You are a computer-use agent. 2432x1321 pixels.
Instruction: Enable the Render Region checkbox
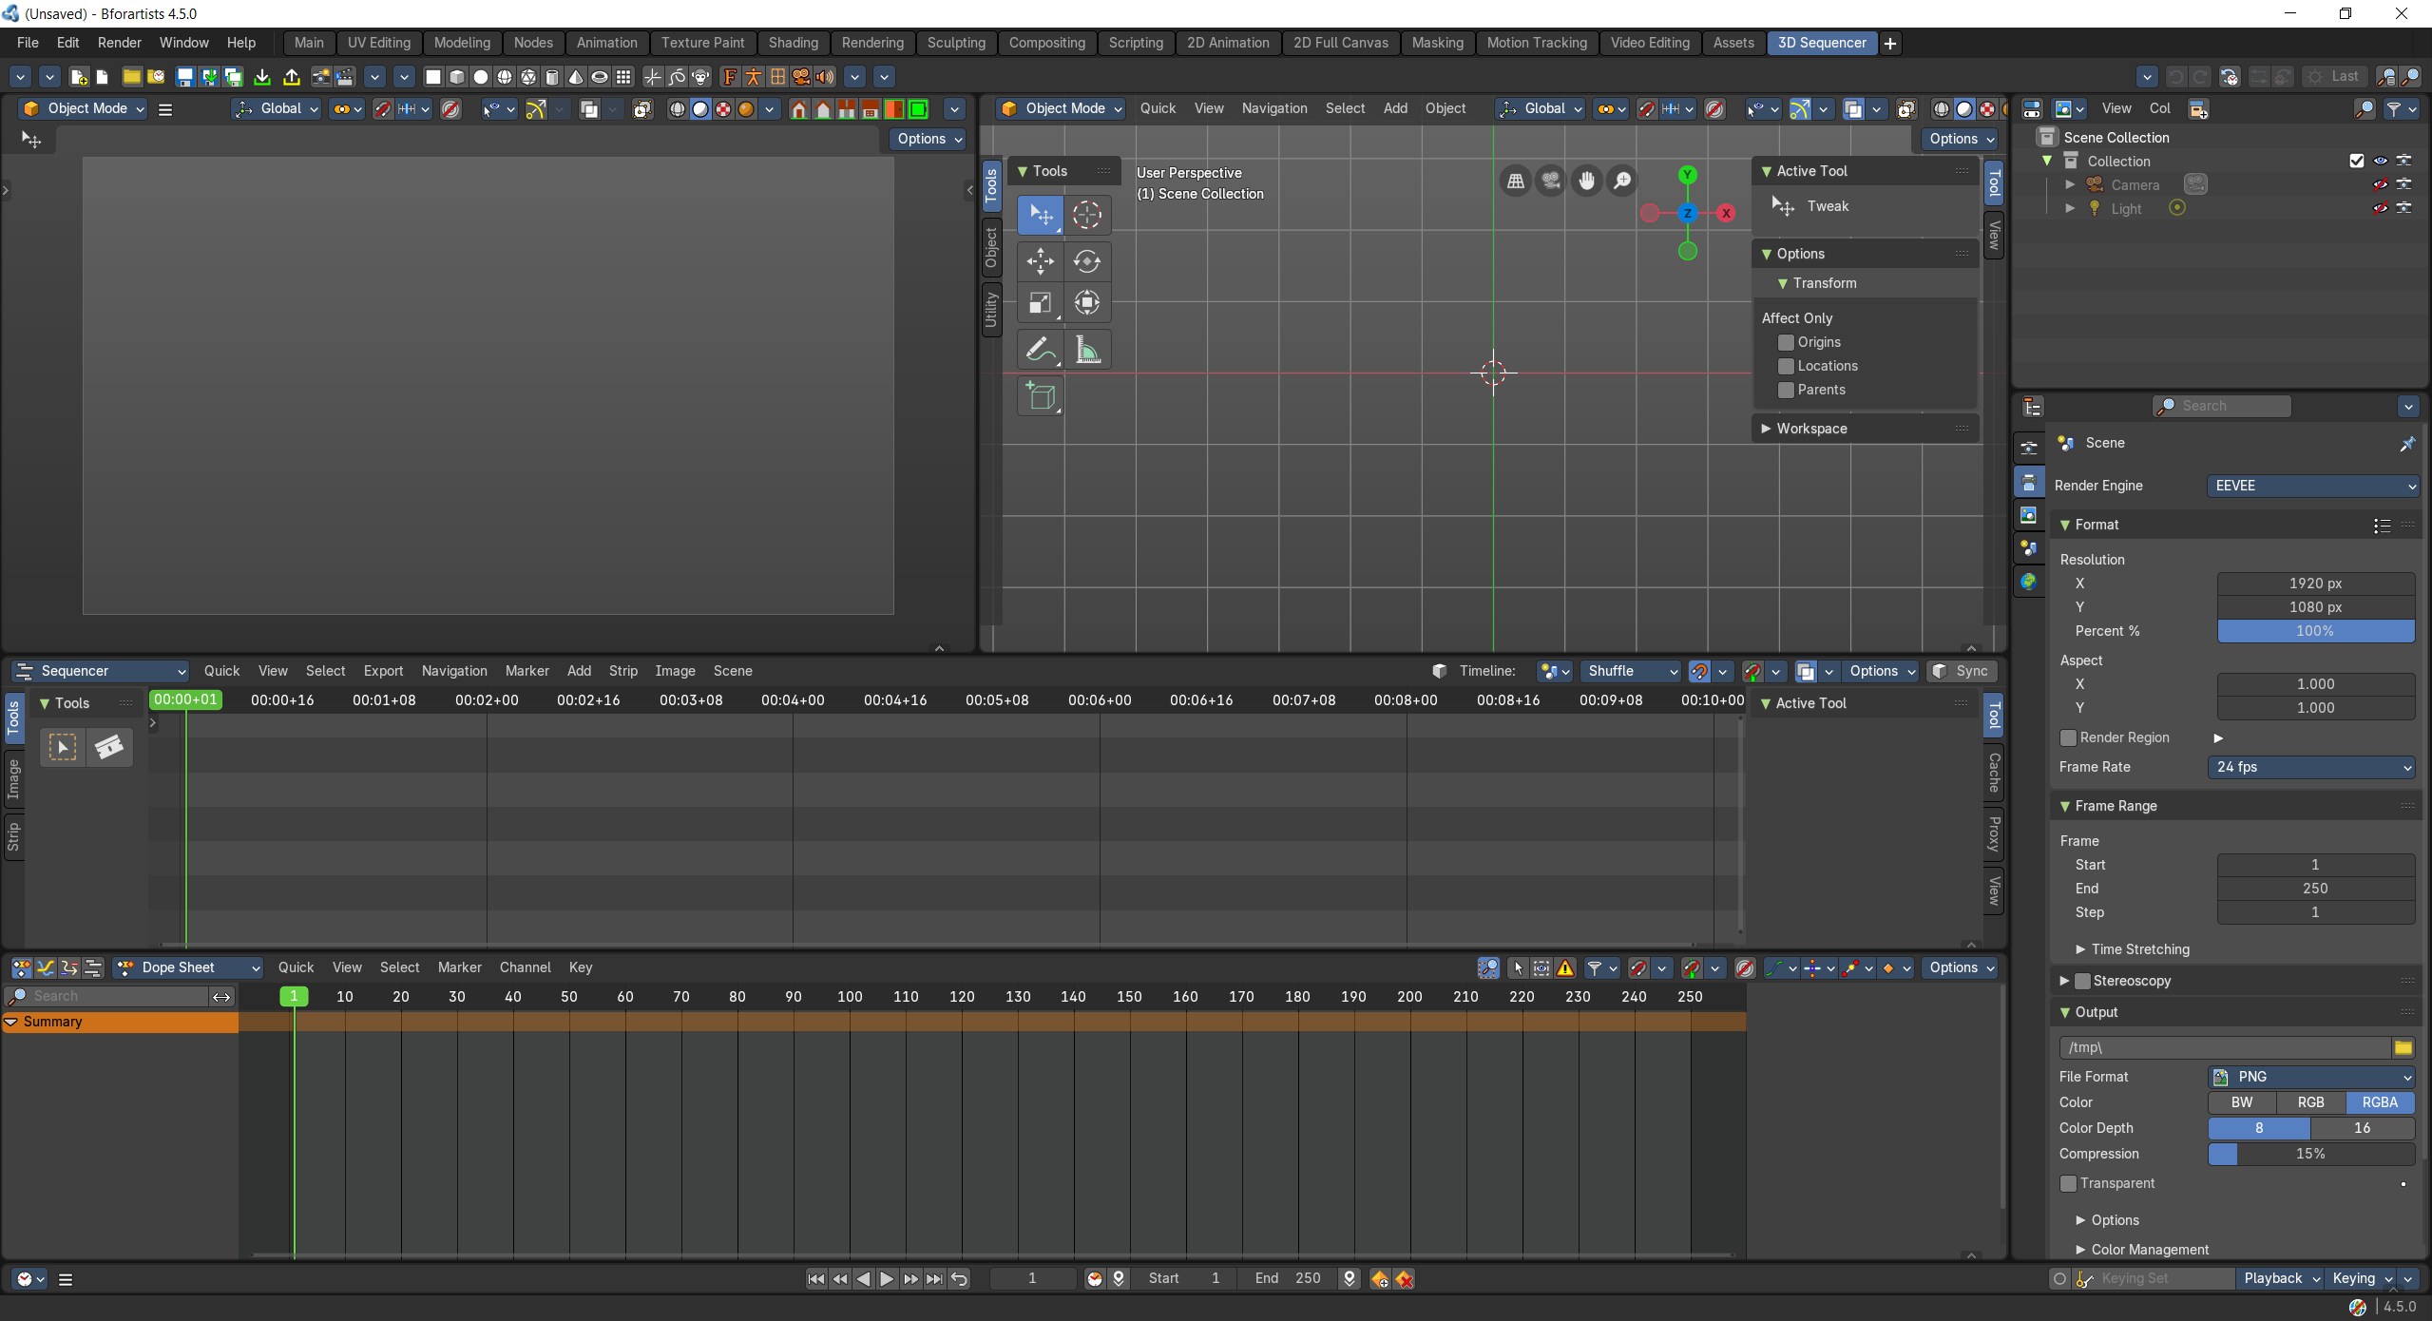coord(2068,737)
